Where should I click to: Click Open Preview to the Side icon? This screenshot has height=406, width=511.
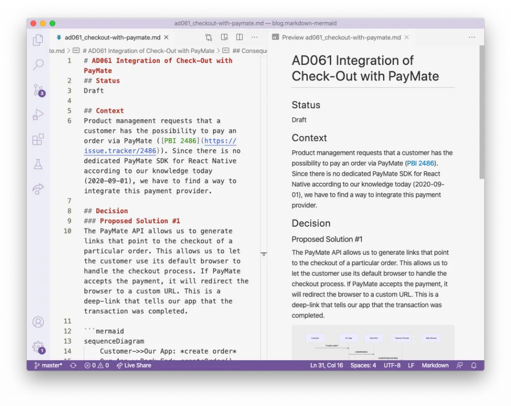[224, 37]
